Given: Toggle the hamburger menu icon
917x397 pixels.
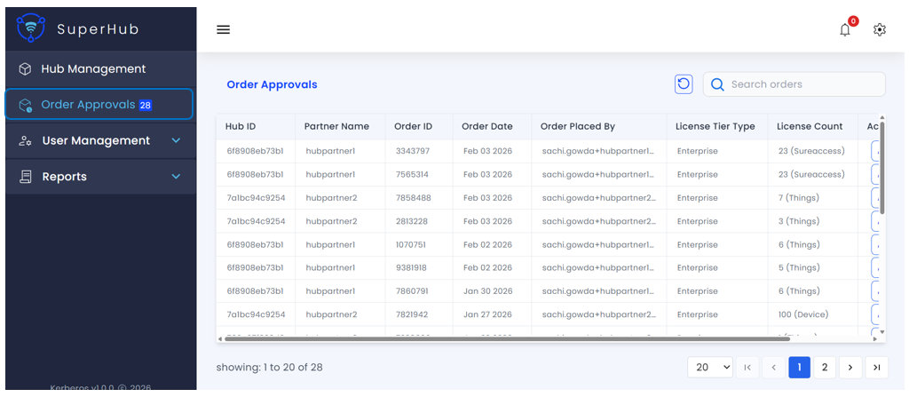Looking at the screenshot, I should tap(224, 29).
